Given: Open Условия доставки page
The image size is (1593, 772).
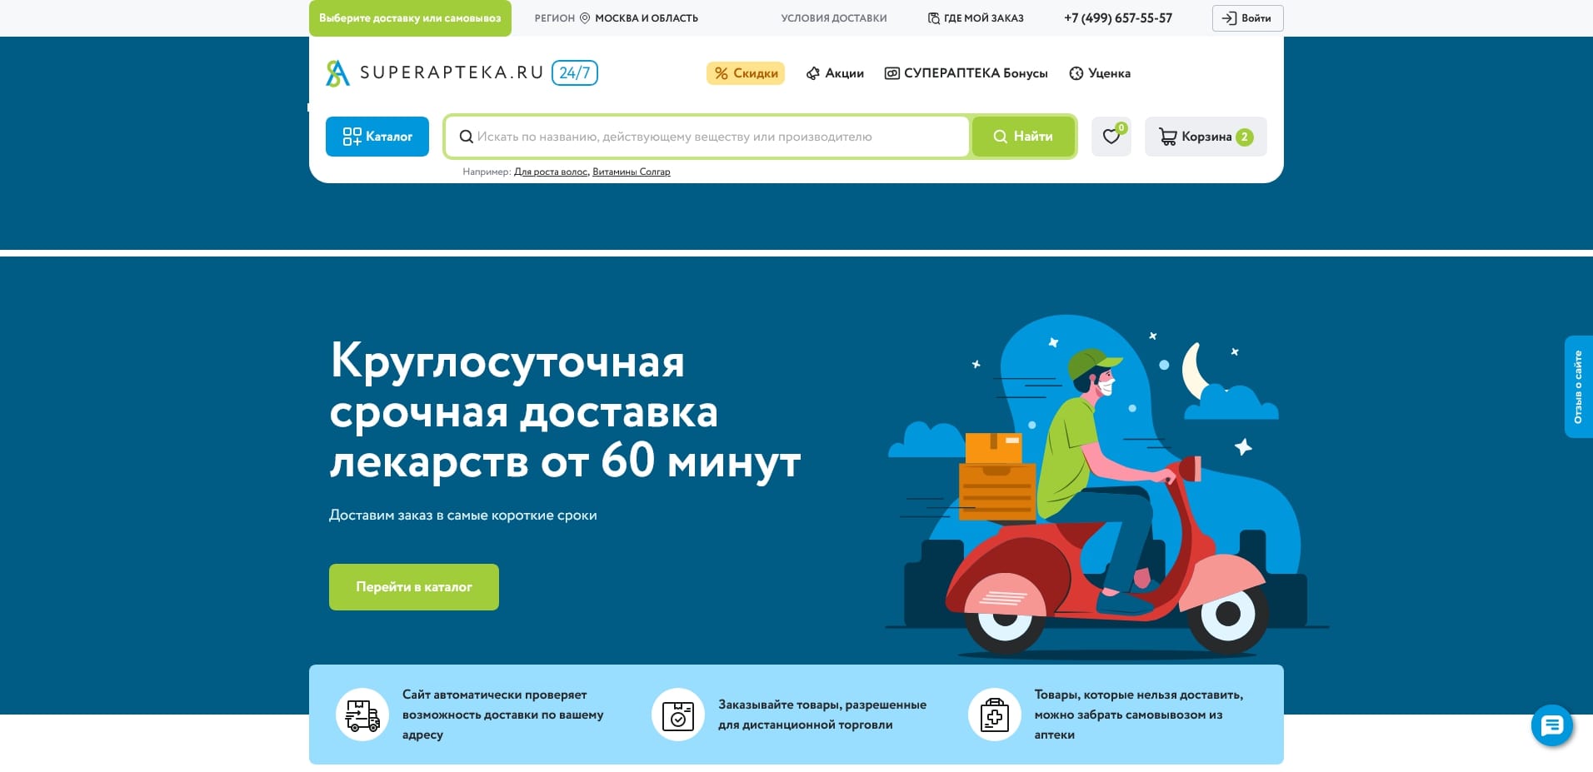Looking at the screenshot, I should click(x=833, y=17).
